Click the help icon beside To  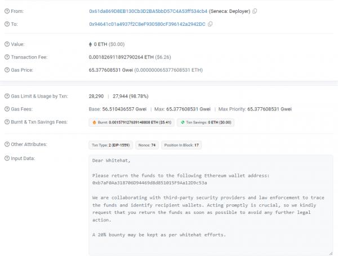[x=6, y=25]
